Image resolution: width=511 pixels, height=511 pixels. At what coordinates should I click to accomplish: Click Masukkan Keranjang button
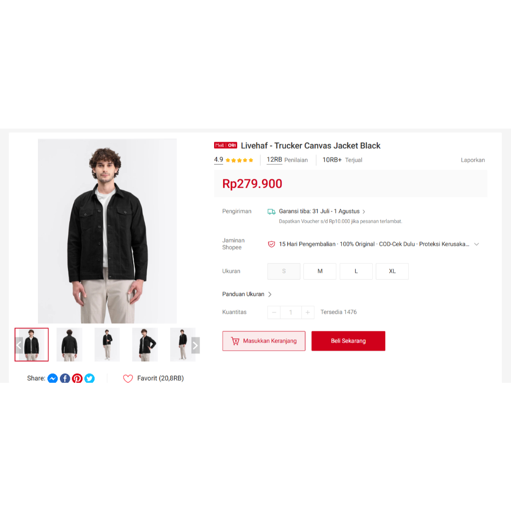(x=264, y=341)
